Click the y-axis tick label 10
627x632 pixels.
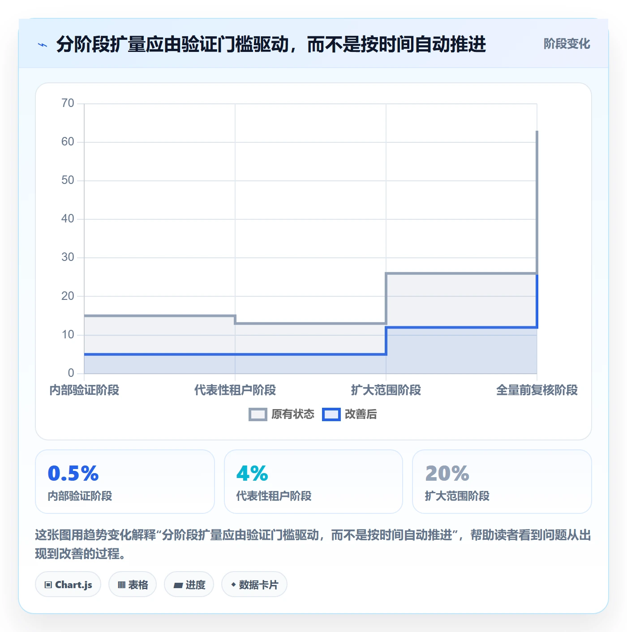point(68,335)
